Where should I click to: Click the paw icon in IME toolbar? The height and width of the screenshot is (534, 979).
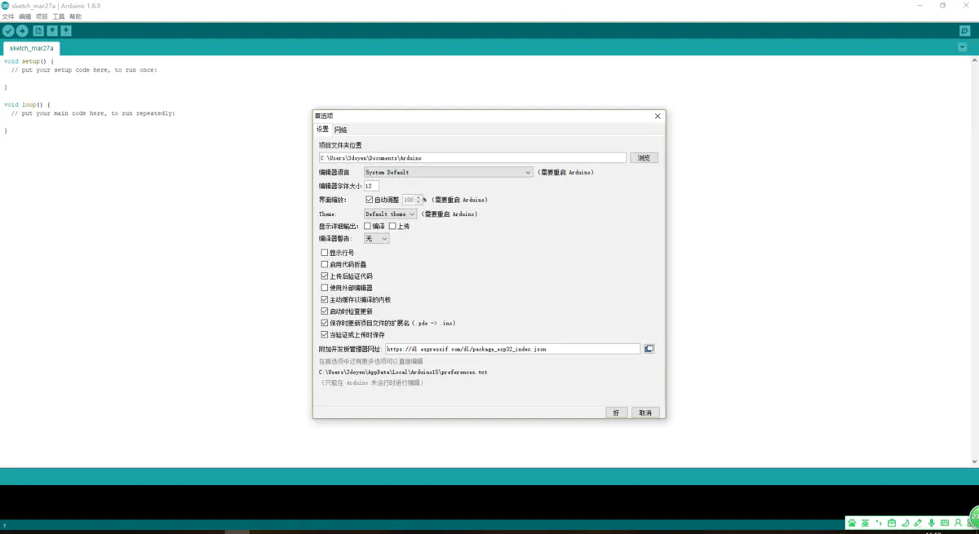click(x=853, y=523)
